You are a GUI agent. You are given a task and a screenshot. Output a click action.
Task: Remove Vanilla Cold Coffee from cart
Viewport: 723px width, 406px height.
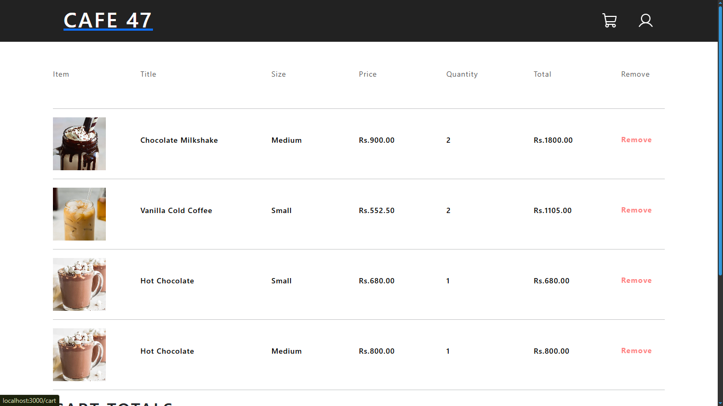(x=636, y=210)
